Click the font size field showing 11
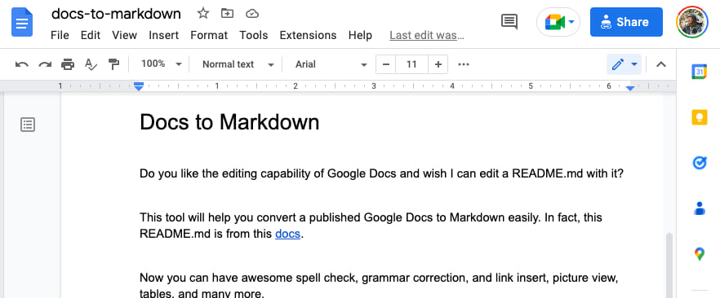720x298 pixels. click(411, 64)
